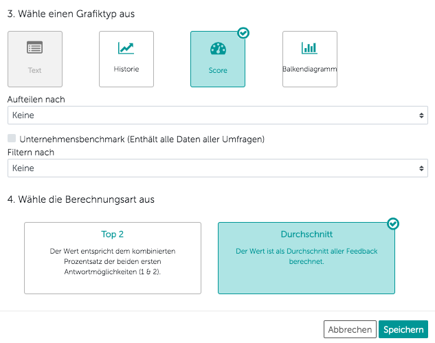This screenshot has width=435, height=343.
Task: Click the Historie label text
Action: point(126,69)
